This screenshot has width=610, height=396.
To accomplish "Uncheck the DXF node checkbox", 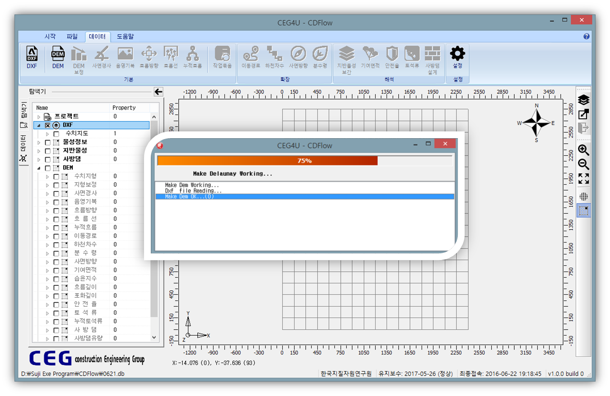I will pyautogui.click(x=48, y=125).
